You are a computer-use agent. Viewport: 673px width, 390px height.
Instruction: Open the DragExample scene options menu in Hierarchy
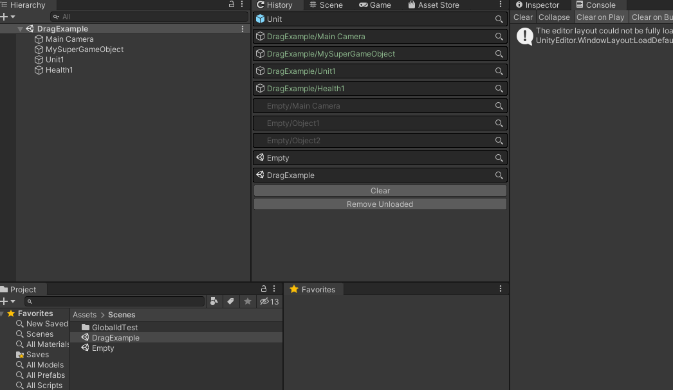(x=243, y=29)
